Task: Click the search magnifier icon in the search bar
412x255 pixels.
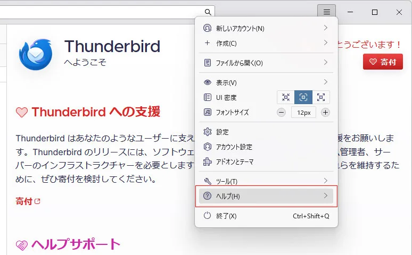Action: tap(208, 12)
